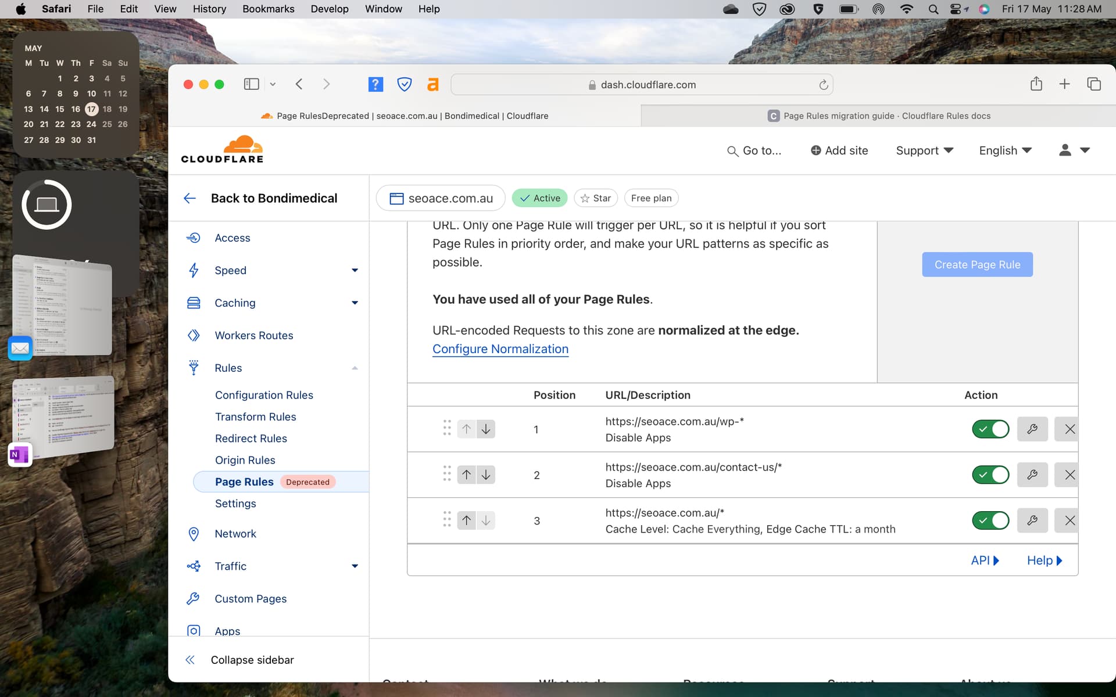The height and width of the screenshot is (697, 1116).
Task: Select Redirect Rules in the sidebar
Action: (251, 439)
